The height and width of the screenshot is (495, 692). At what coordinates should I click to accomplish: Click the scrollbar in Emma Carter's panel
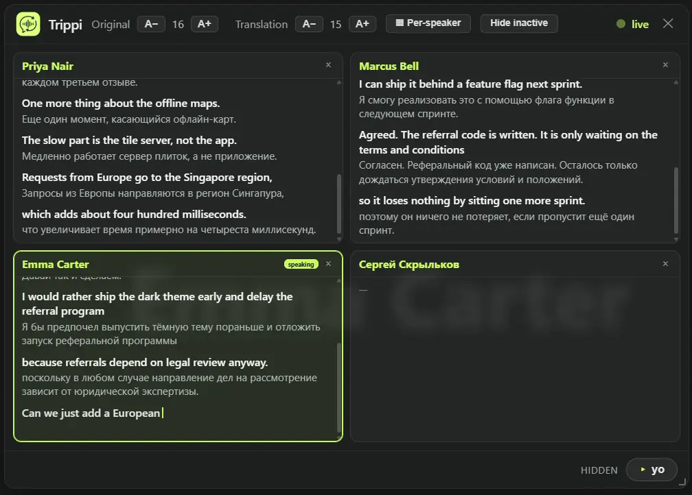[x=339, y=387]
